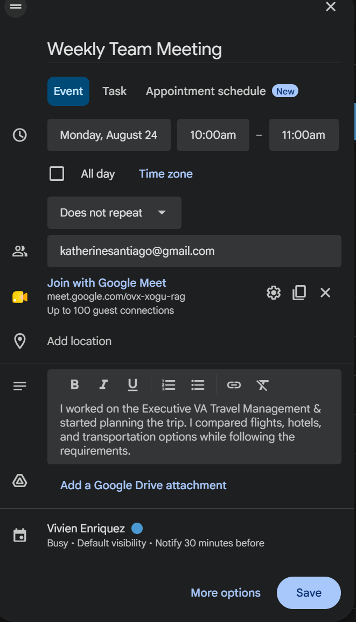
Task: Open More options
Action: click(226, 593)
